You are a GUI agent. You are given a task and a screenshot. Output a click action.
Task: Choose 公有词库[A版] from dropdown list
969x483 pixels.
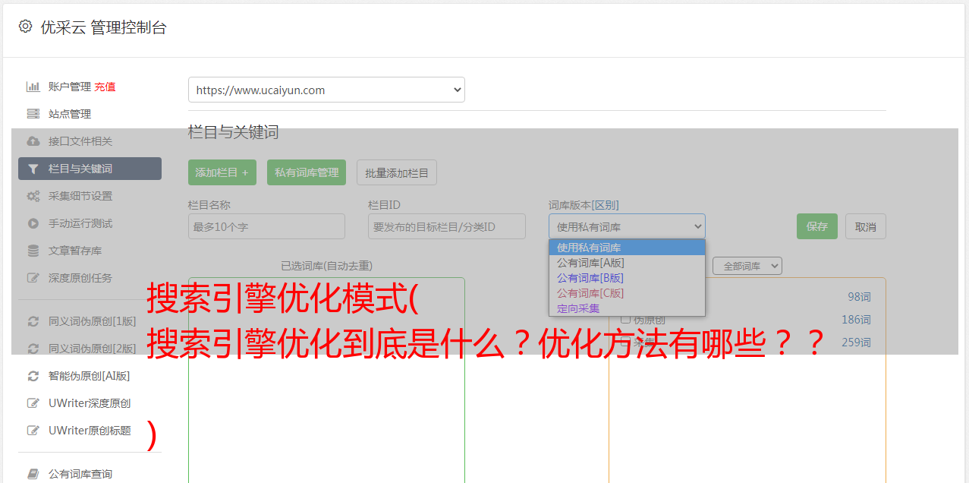590,263
